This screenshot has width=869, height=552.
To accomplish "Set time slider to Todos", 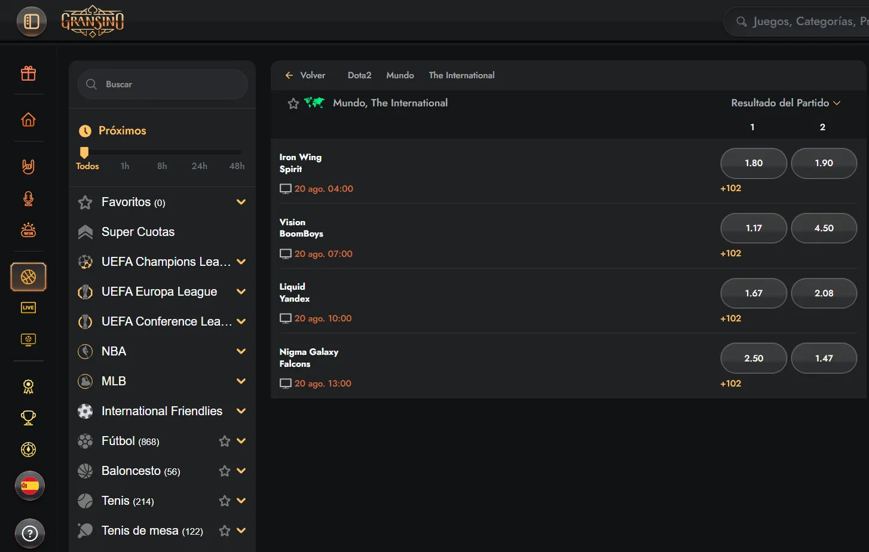I will tap(87, 166).
